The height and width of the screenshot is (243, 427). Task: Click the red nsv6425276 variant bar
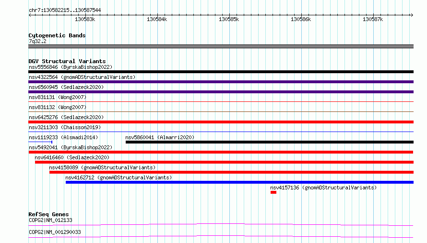[x=221, y=122]
